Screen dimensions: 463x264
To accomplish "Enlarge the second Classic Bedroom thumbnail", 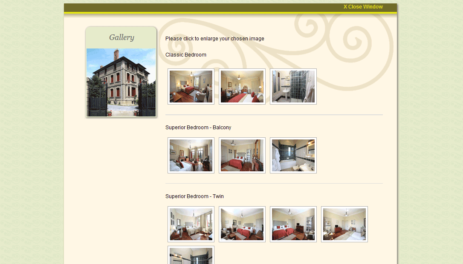I will pos(242,87).
